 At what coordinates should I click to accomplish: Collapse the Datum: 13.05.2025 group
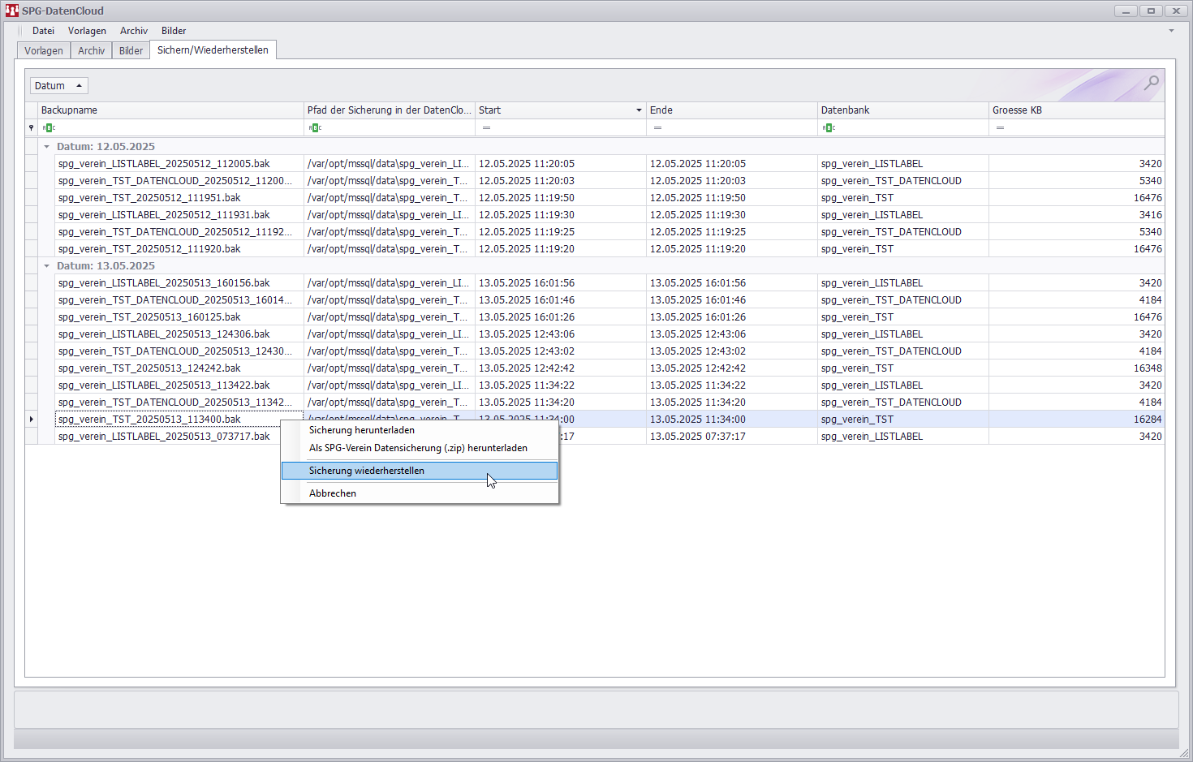46,266
